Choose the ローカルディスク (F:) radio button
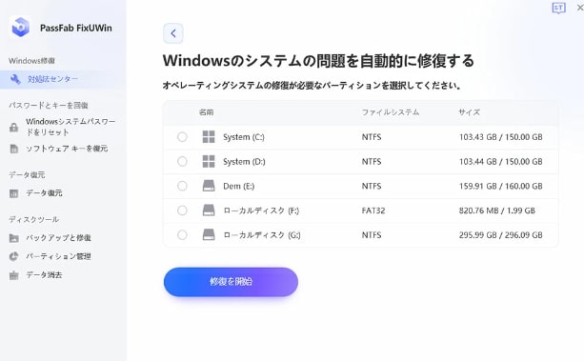This screenshot has height=361, width=584. click(182, 211)
